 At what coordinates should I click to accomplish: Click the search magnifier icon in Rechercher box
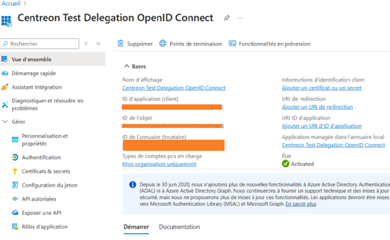6,44
